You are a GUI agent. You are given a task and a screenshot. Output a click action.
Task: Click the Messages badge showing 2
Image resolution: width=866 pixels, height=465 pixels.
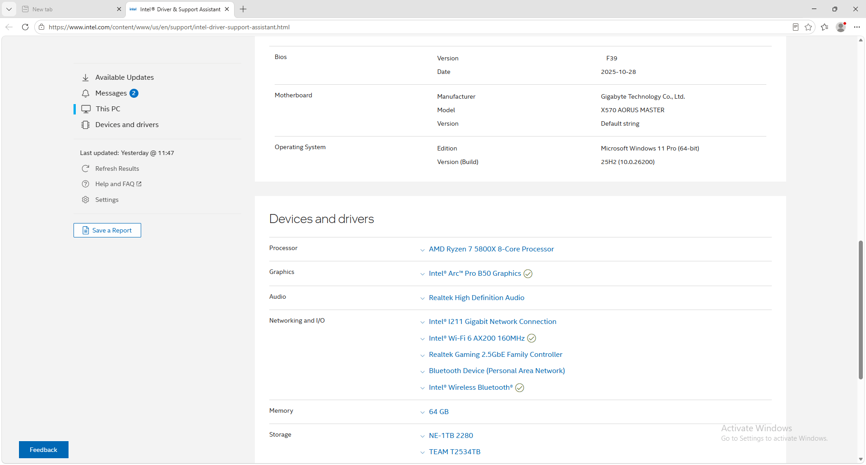click(134, 93)
